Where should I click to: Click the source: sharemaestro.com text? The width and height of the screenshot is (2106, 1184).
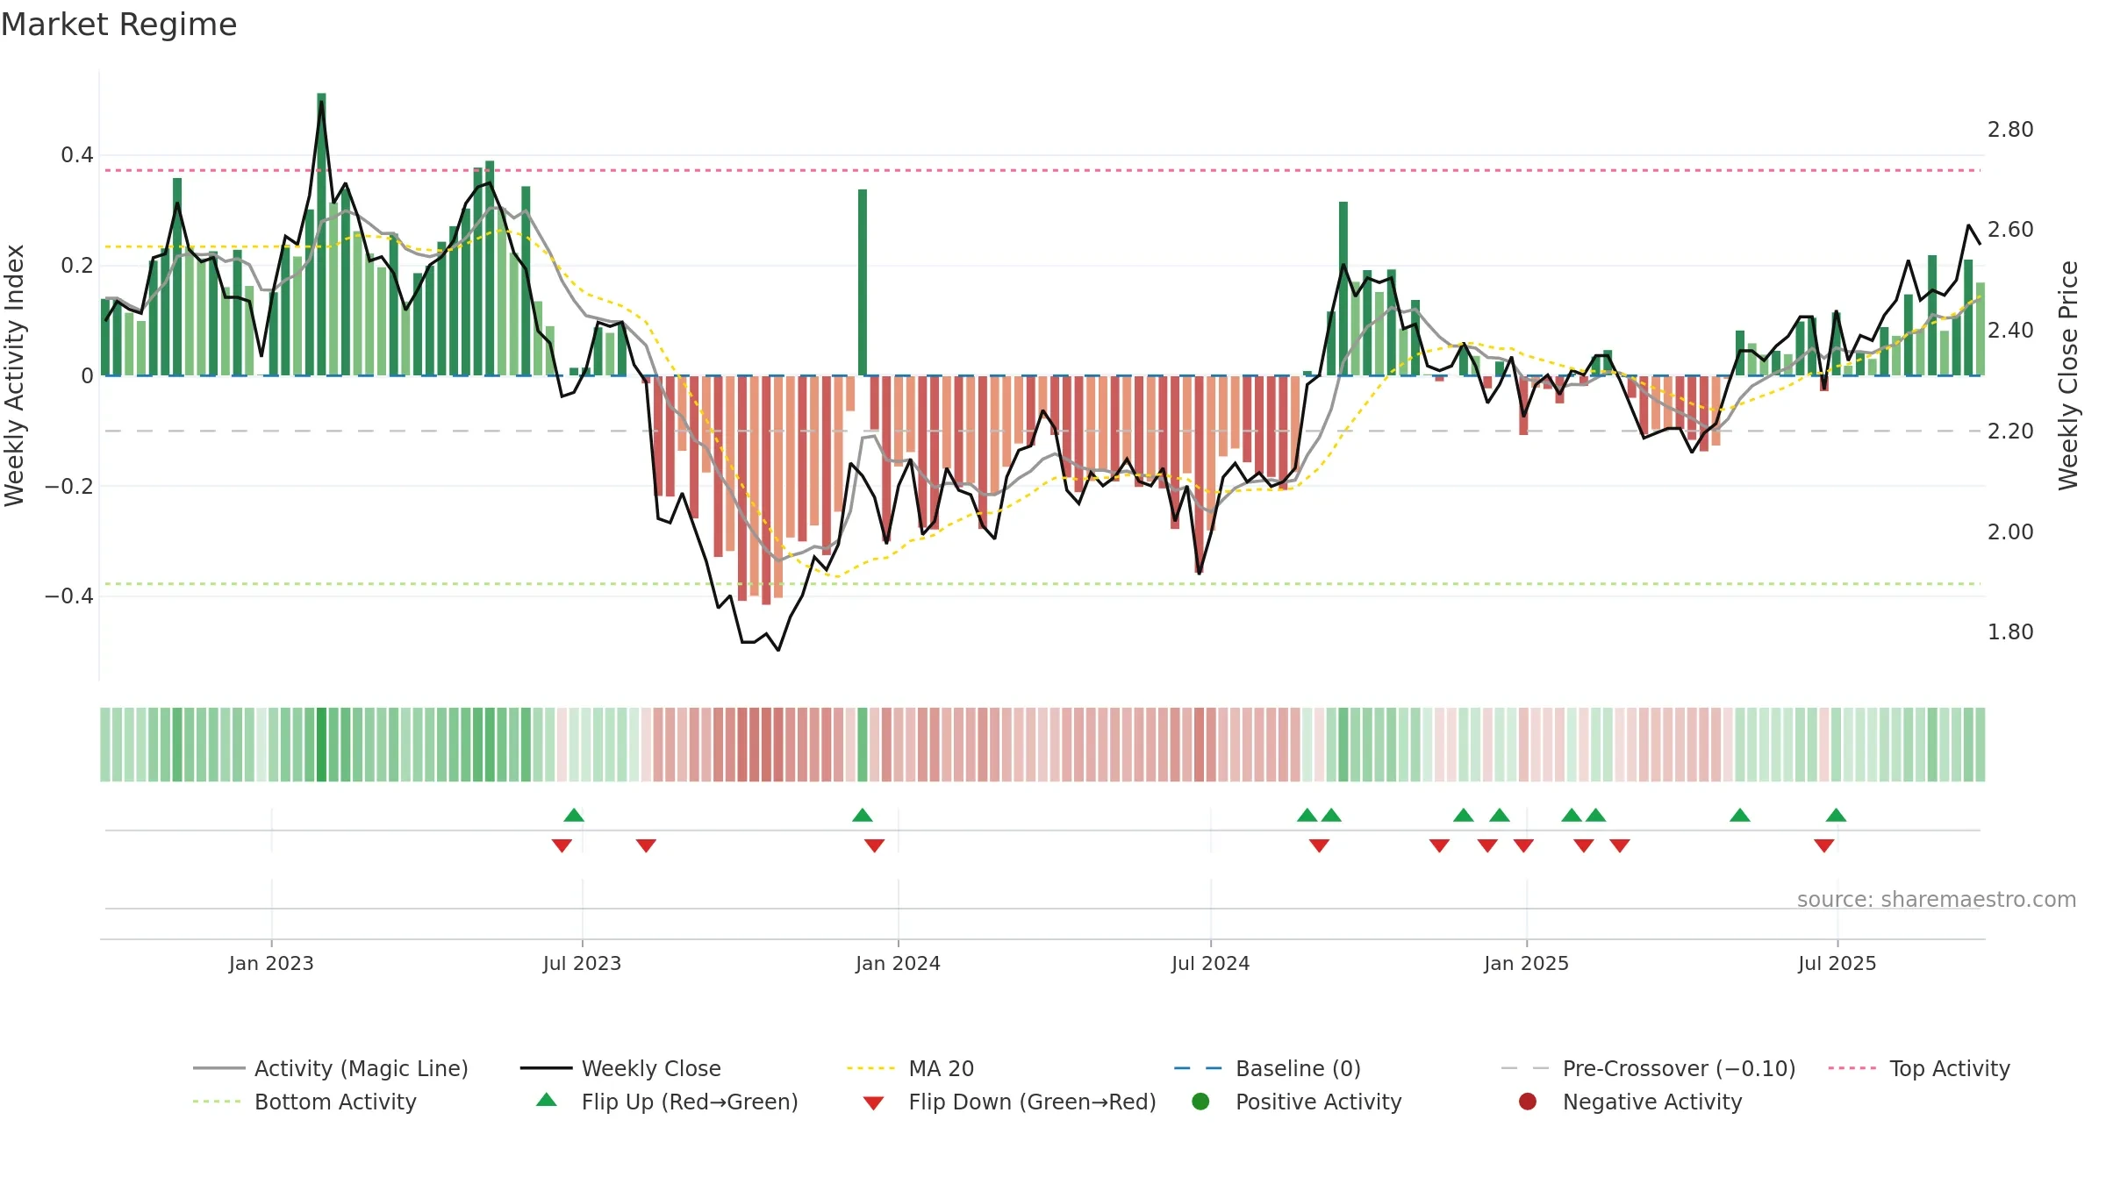1937,900
